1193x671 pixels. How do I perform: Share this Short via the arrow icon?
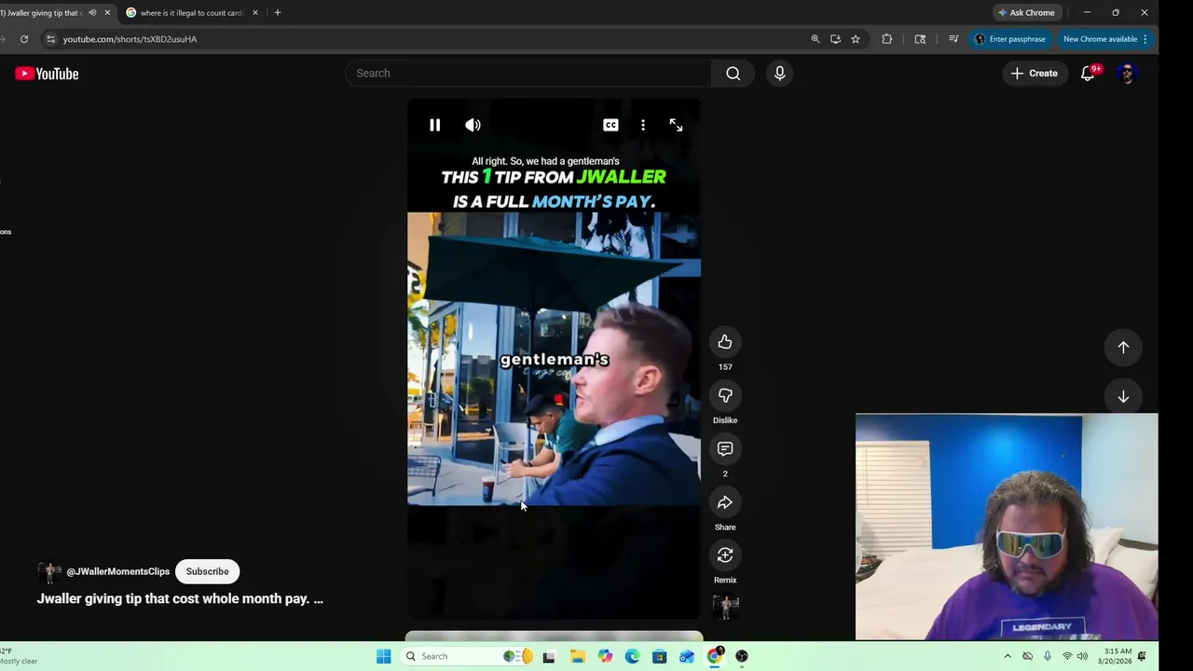[725, 502]
